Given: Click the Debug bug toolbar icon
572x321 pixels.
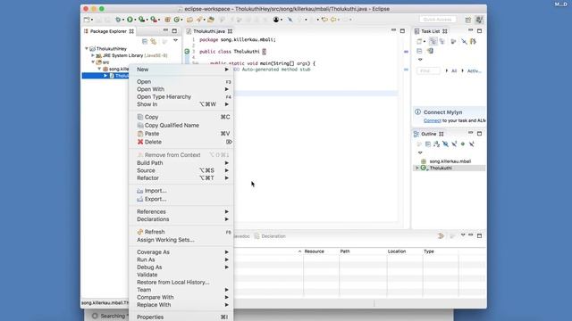Looking at the screenshot, I should click(118, 20).
